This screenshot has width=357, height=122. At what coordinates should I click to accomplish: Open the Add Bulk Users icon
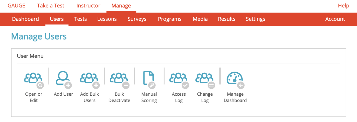(90, 80)
